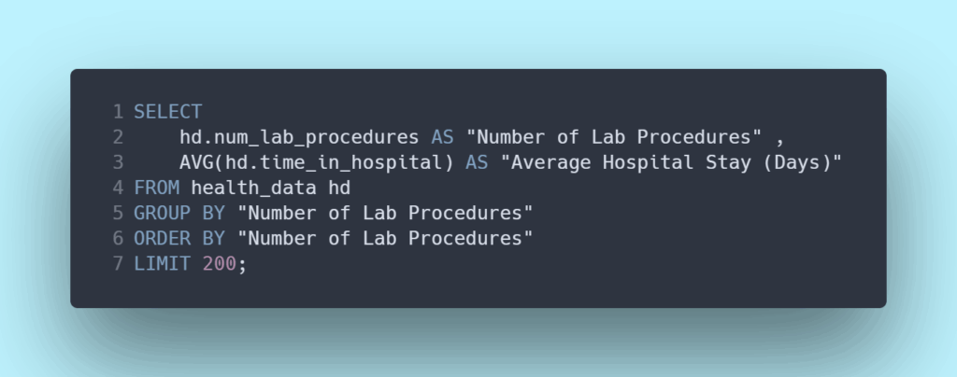Click line number 3 in the gutter
Screen dimensions: 957x377
click(118, 162)
